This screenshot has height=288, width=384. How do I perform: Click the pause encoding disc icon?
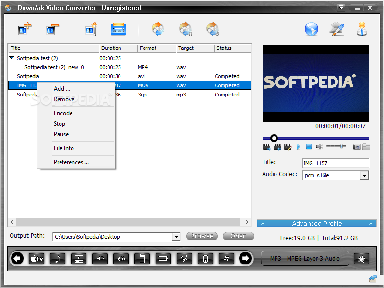pyautogui.click(x=185, y=29)
